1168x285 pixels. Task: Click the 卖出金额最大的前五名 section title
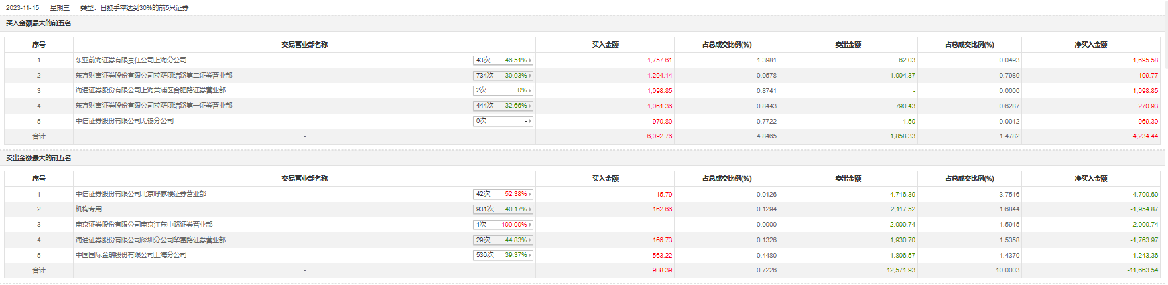coord(39,158)
